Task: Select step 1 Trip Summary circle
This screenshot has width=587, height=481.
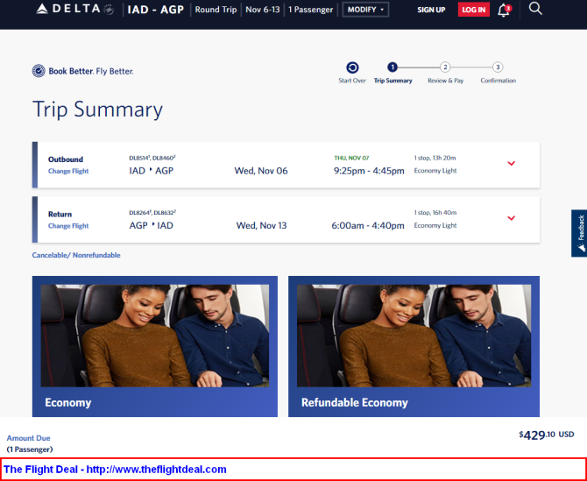Action: [392, 67]
